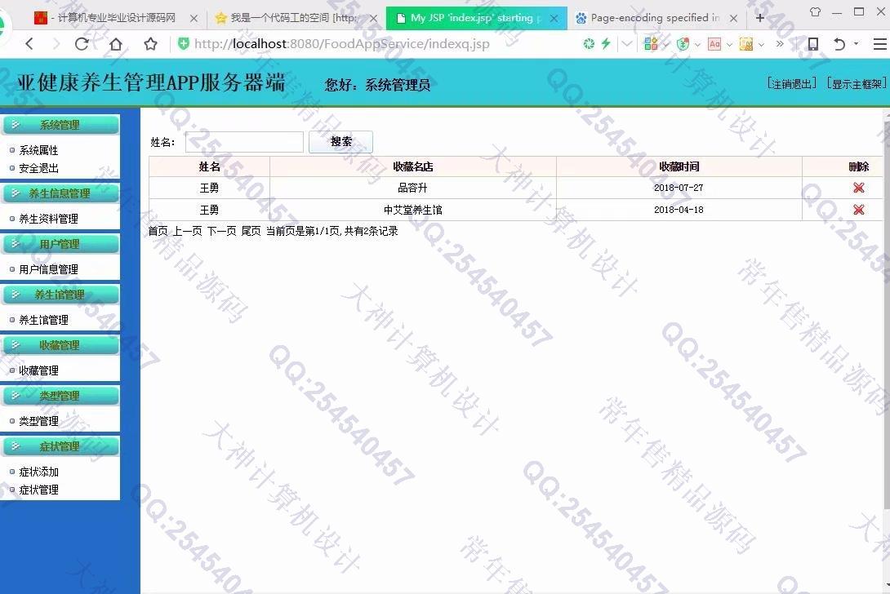Screen dimensions: 890x594
Task: Bookmark this page with the star icon
Action: coord(150,44)
